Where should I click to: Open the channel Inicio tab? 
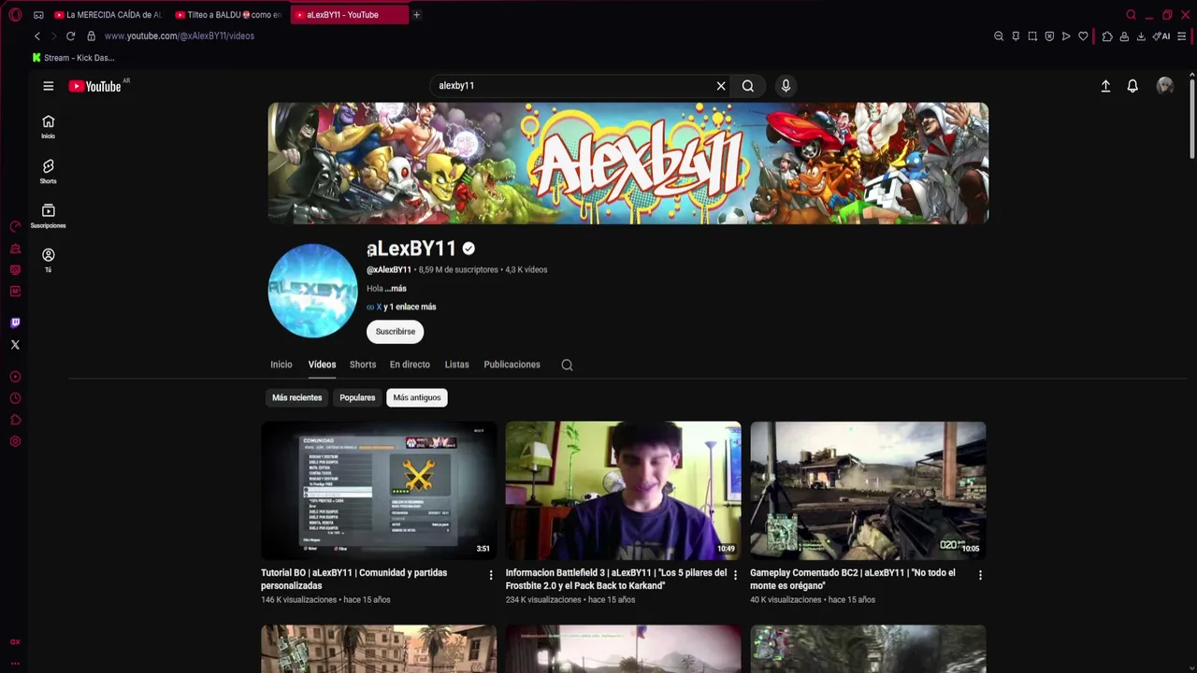(x=281, y=365)
